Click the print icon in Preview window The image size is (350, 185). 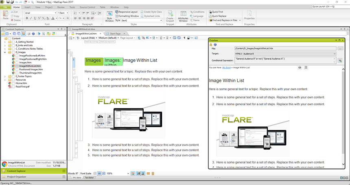(300, 67)
